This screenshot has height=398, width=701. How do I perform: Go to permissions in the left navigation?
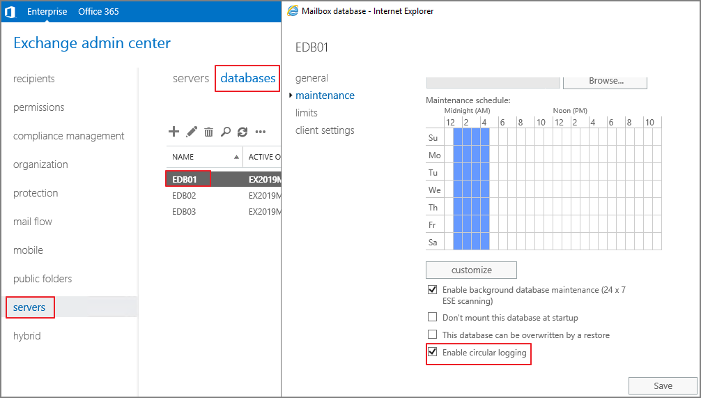click(x=39, y=107)
